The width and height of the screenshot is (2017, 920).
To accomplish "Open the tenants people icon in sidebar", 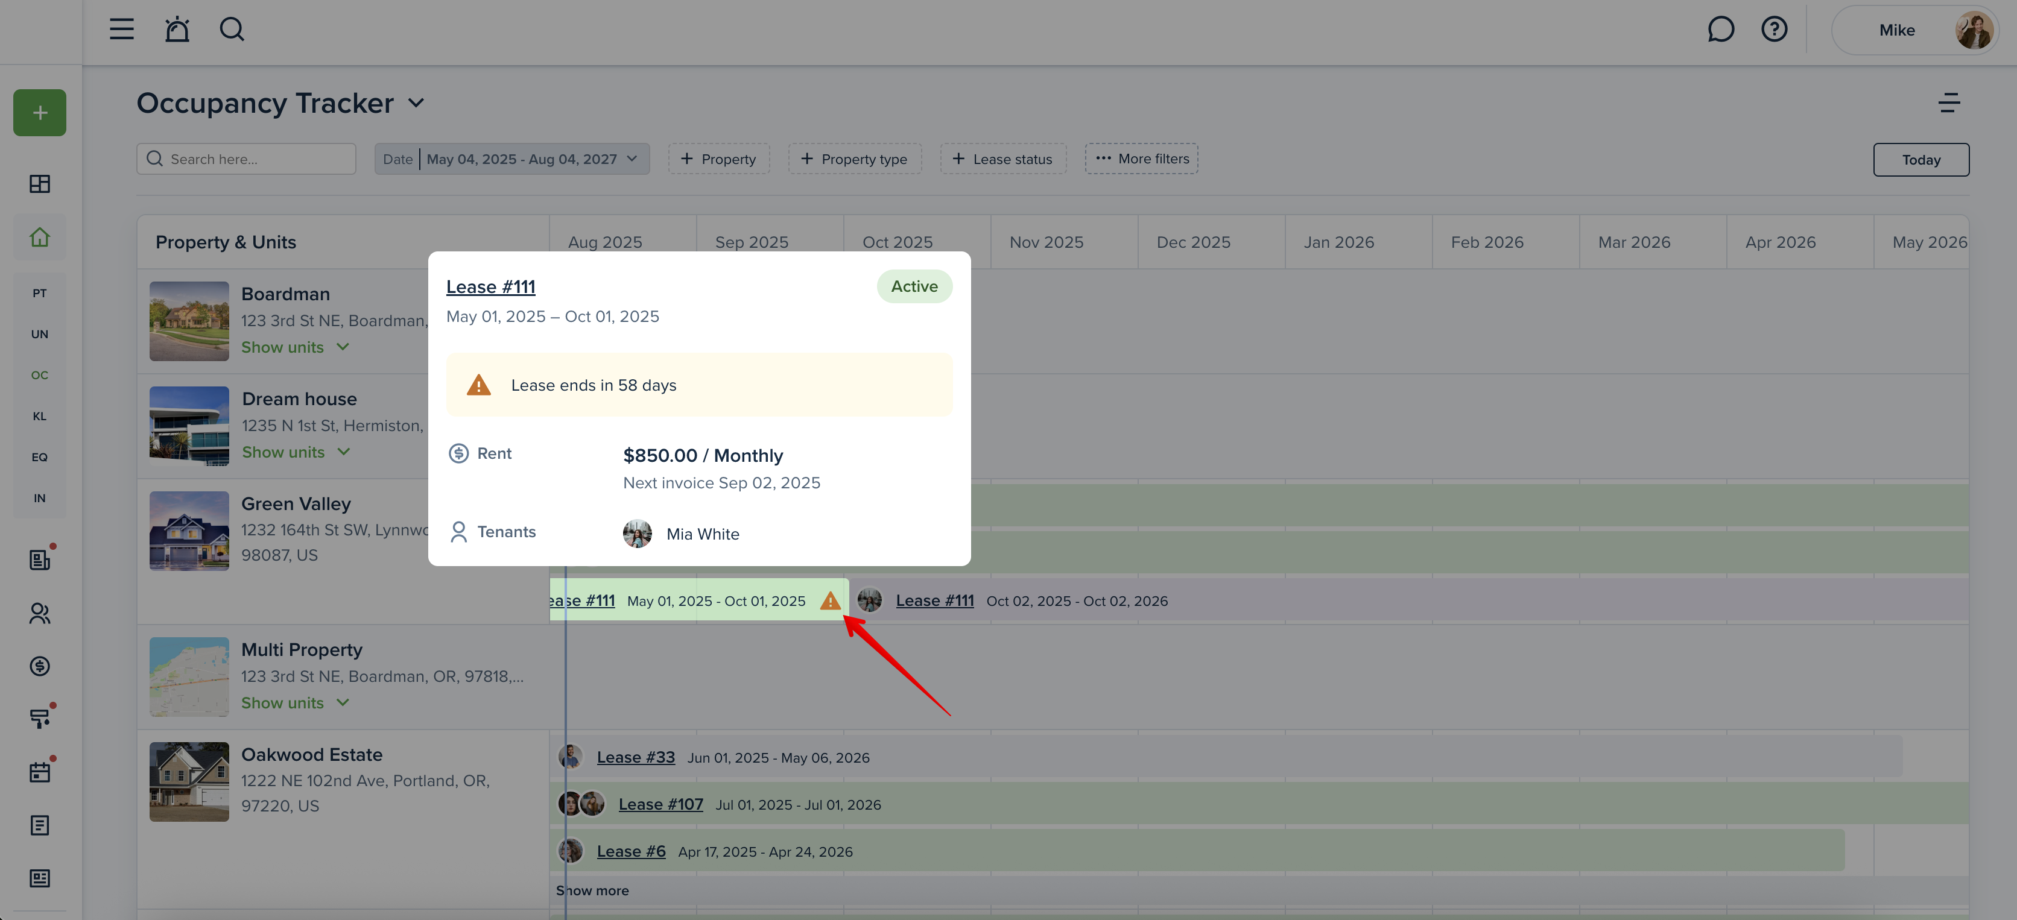I will (40, 613).
